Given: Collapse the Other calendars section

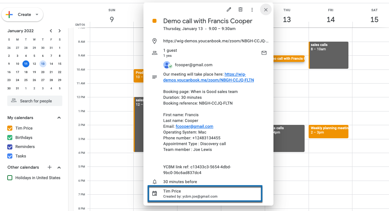Looking at the screenshot, I should tap(59, 168).
